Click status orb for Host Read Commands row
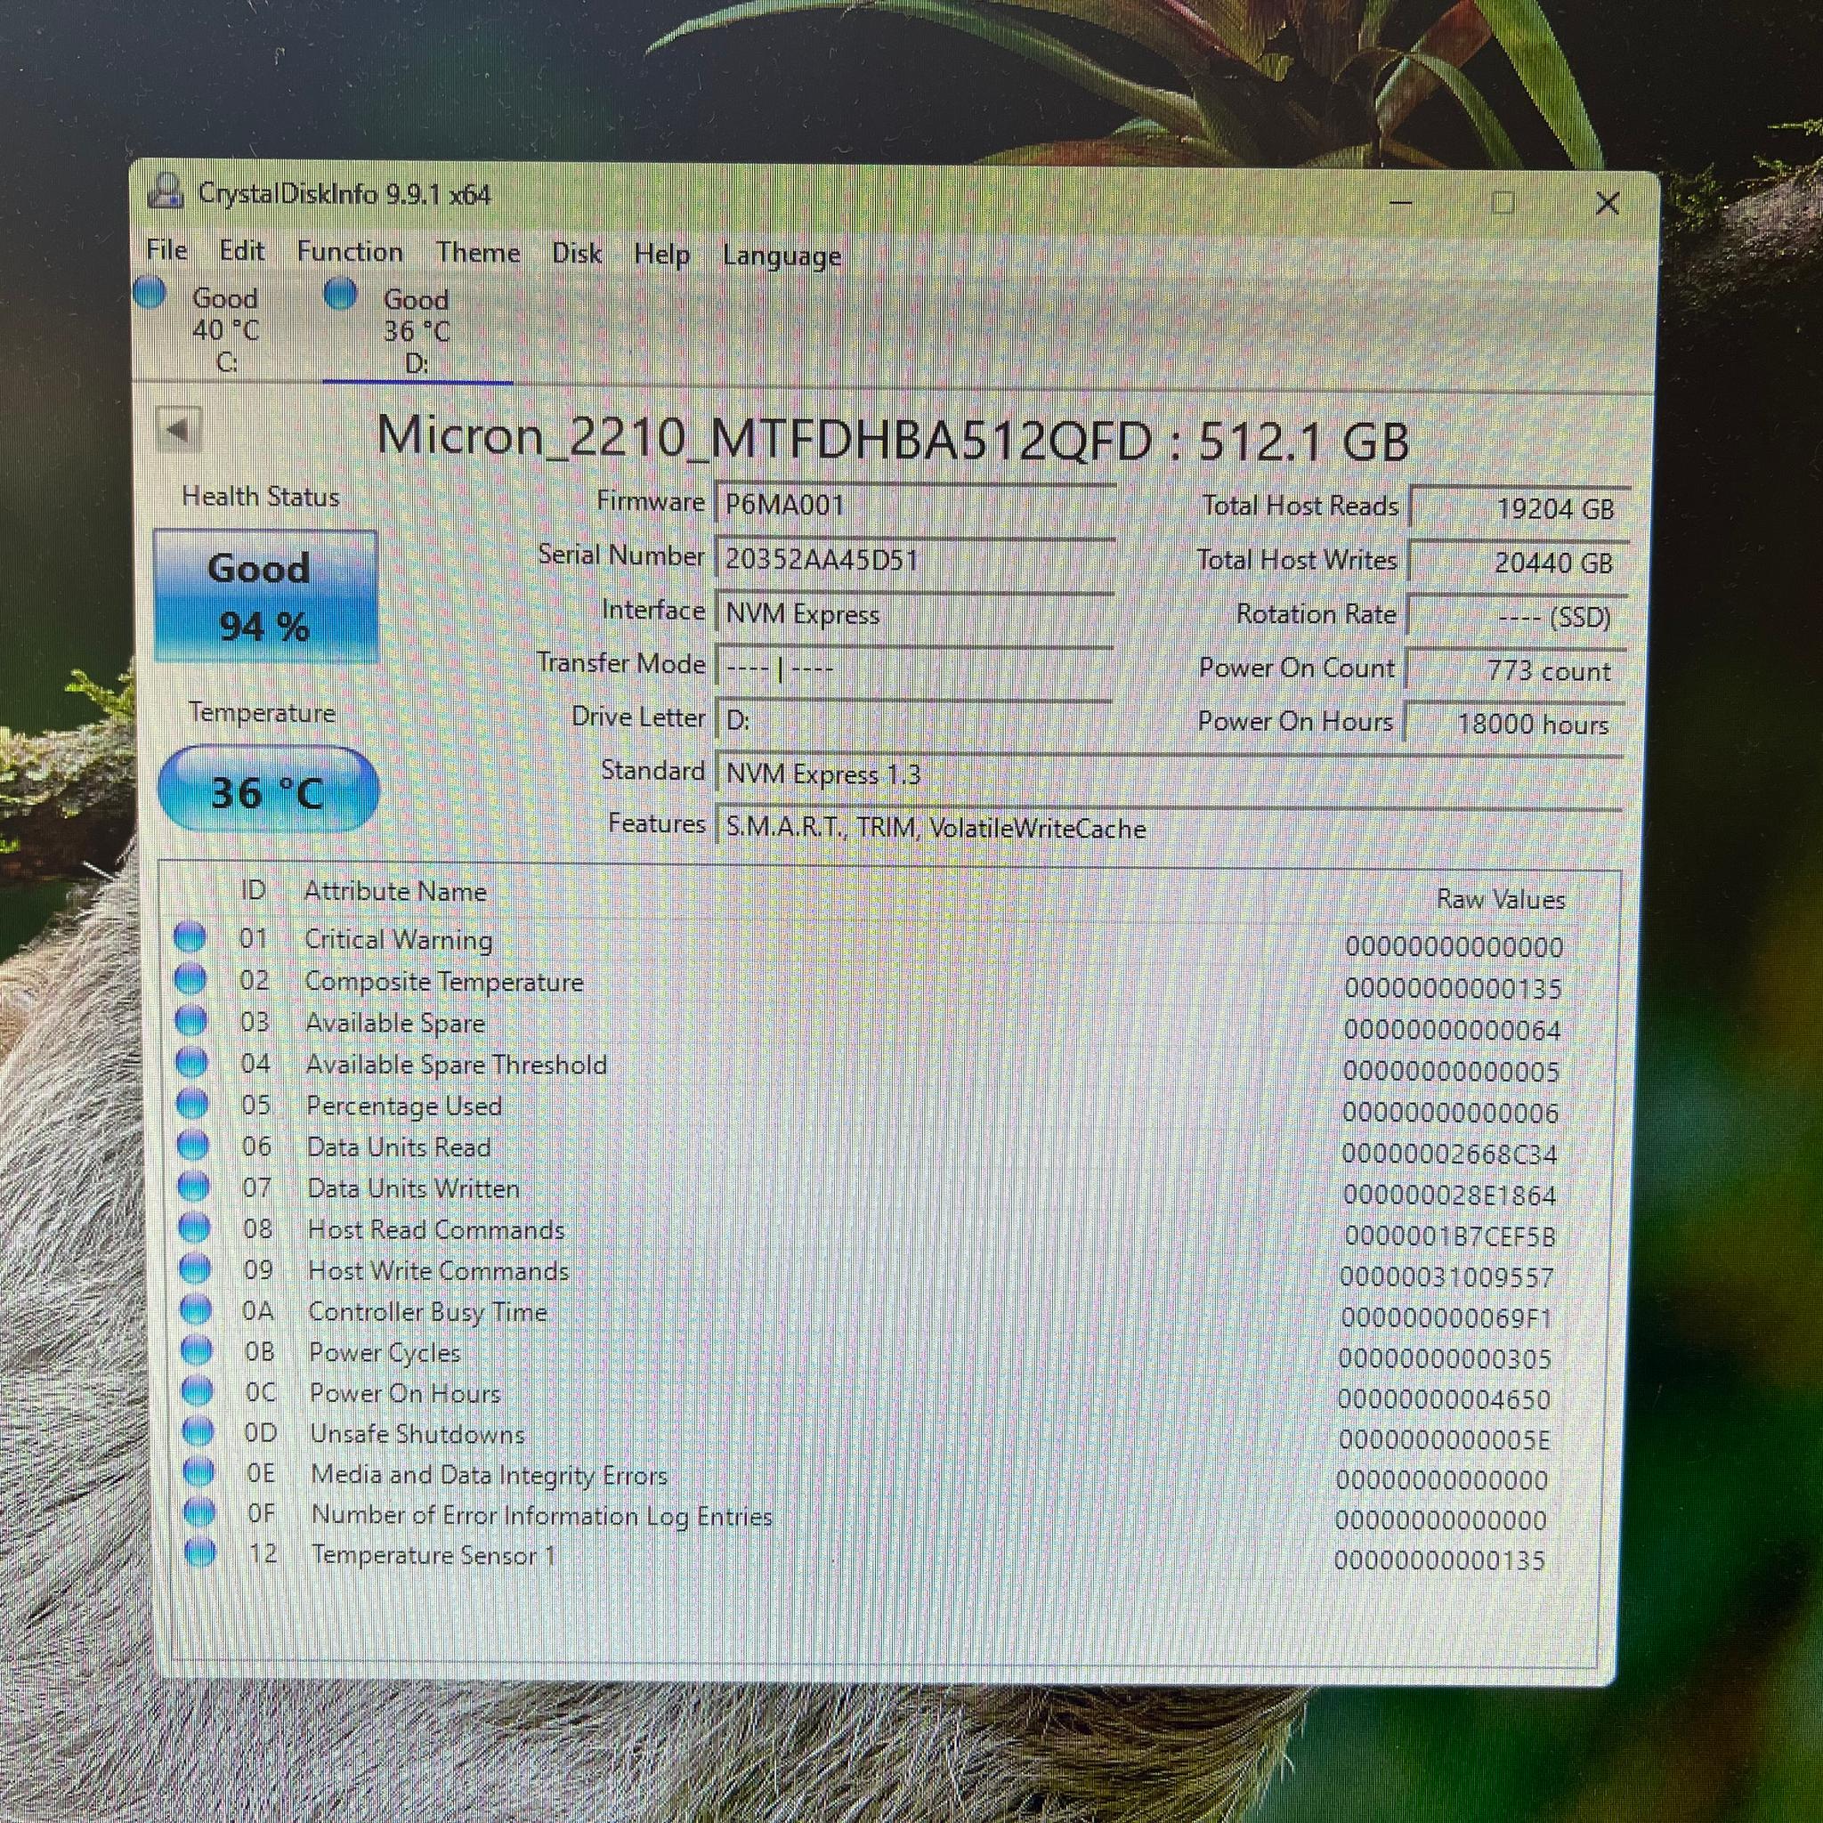1823x1823 pixels. 194,1227
